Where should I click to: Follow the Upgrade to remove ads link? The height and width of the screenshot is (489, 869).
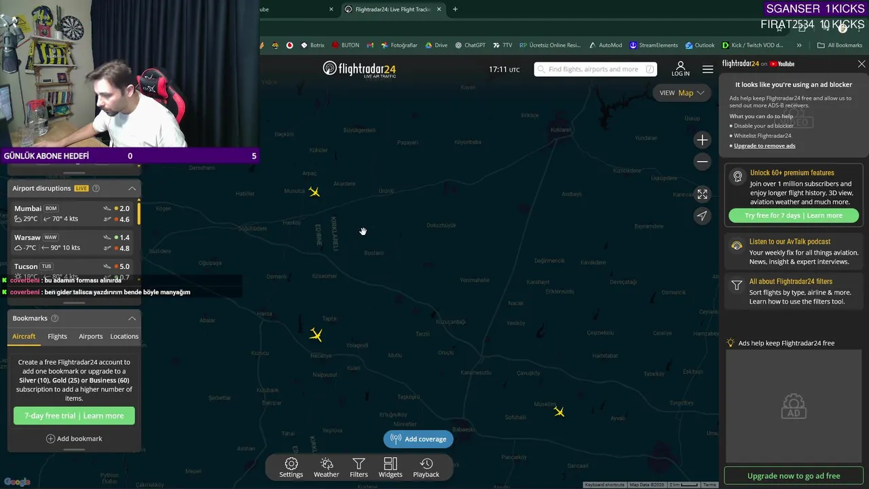coord(764,146)
